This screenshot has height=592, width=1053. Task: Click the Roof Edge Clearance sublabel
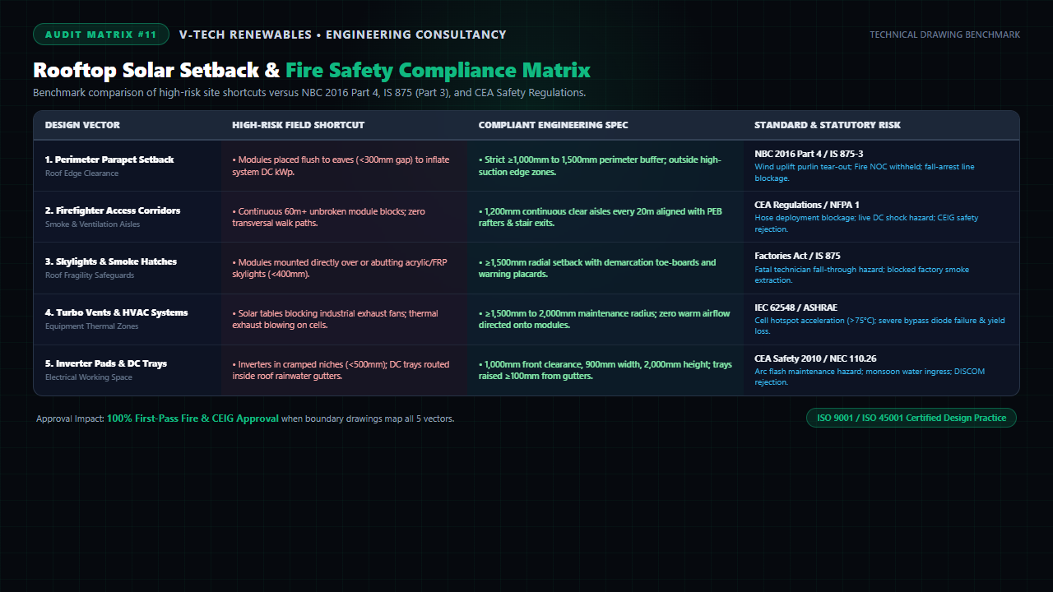pyautogui.click(x=81, y=173)
